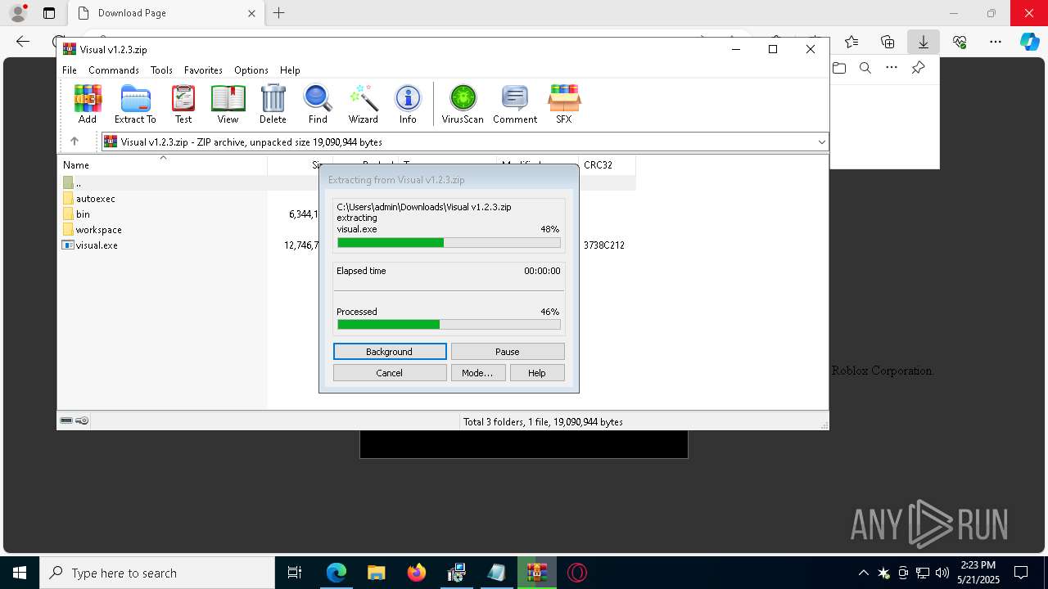1048x589 pixels.
Task: Click Help in extraction dialog
Action: point(537,373)
